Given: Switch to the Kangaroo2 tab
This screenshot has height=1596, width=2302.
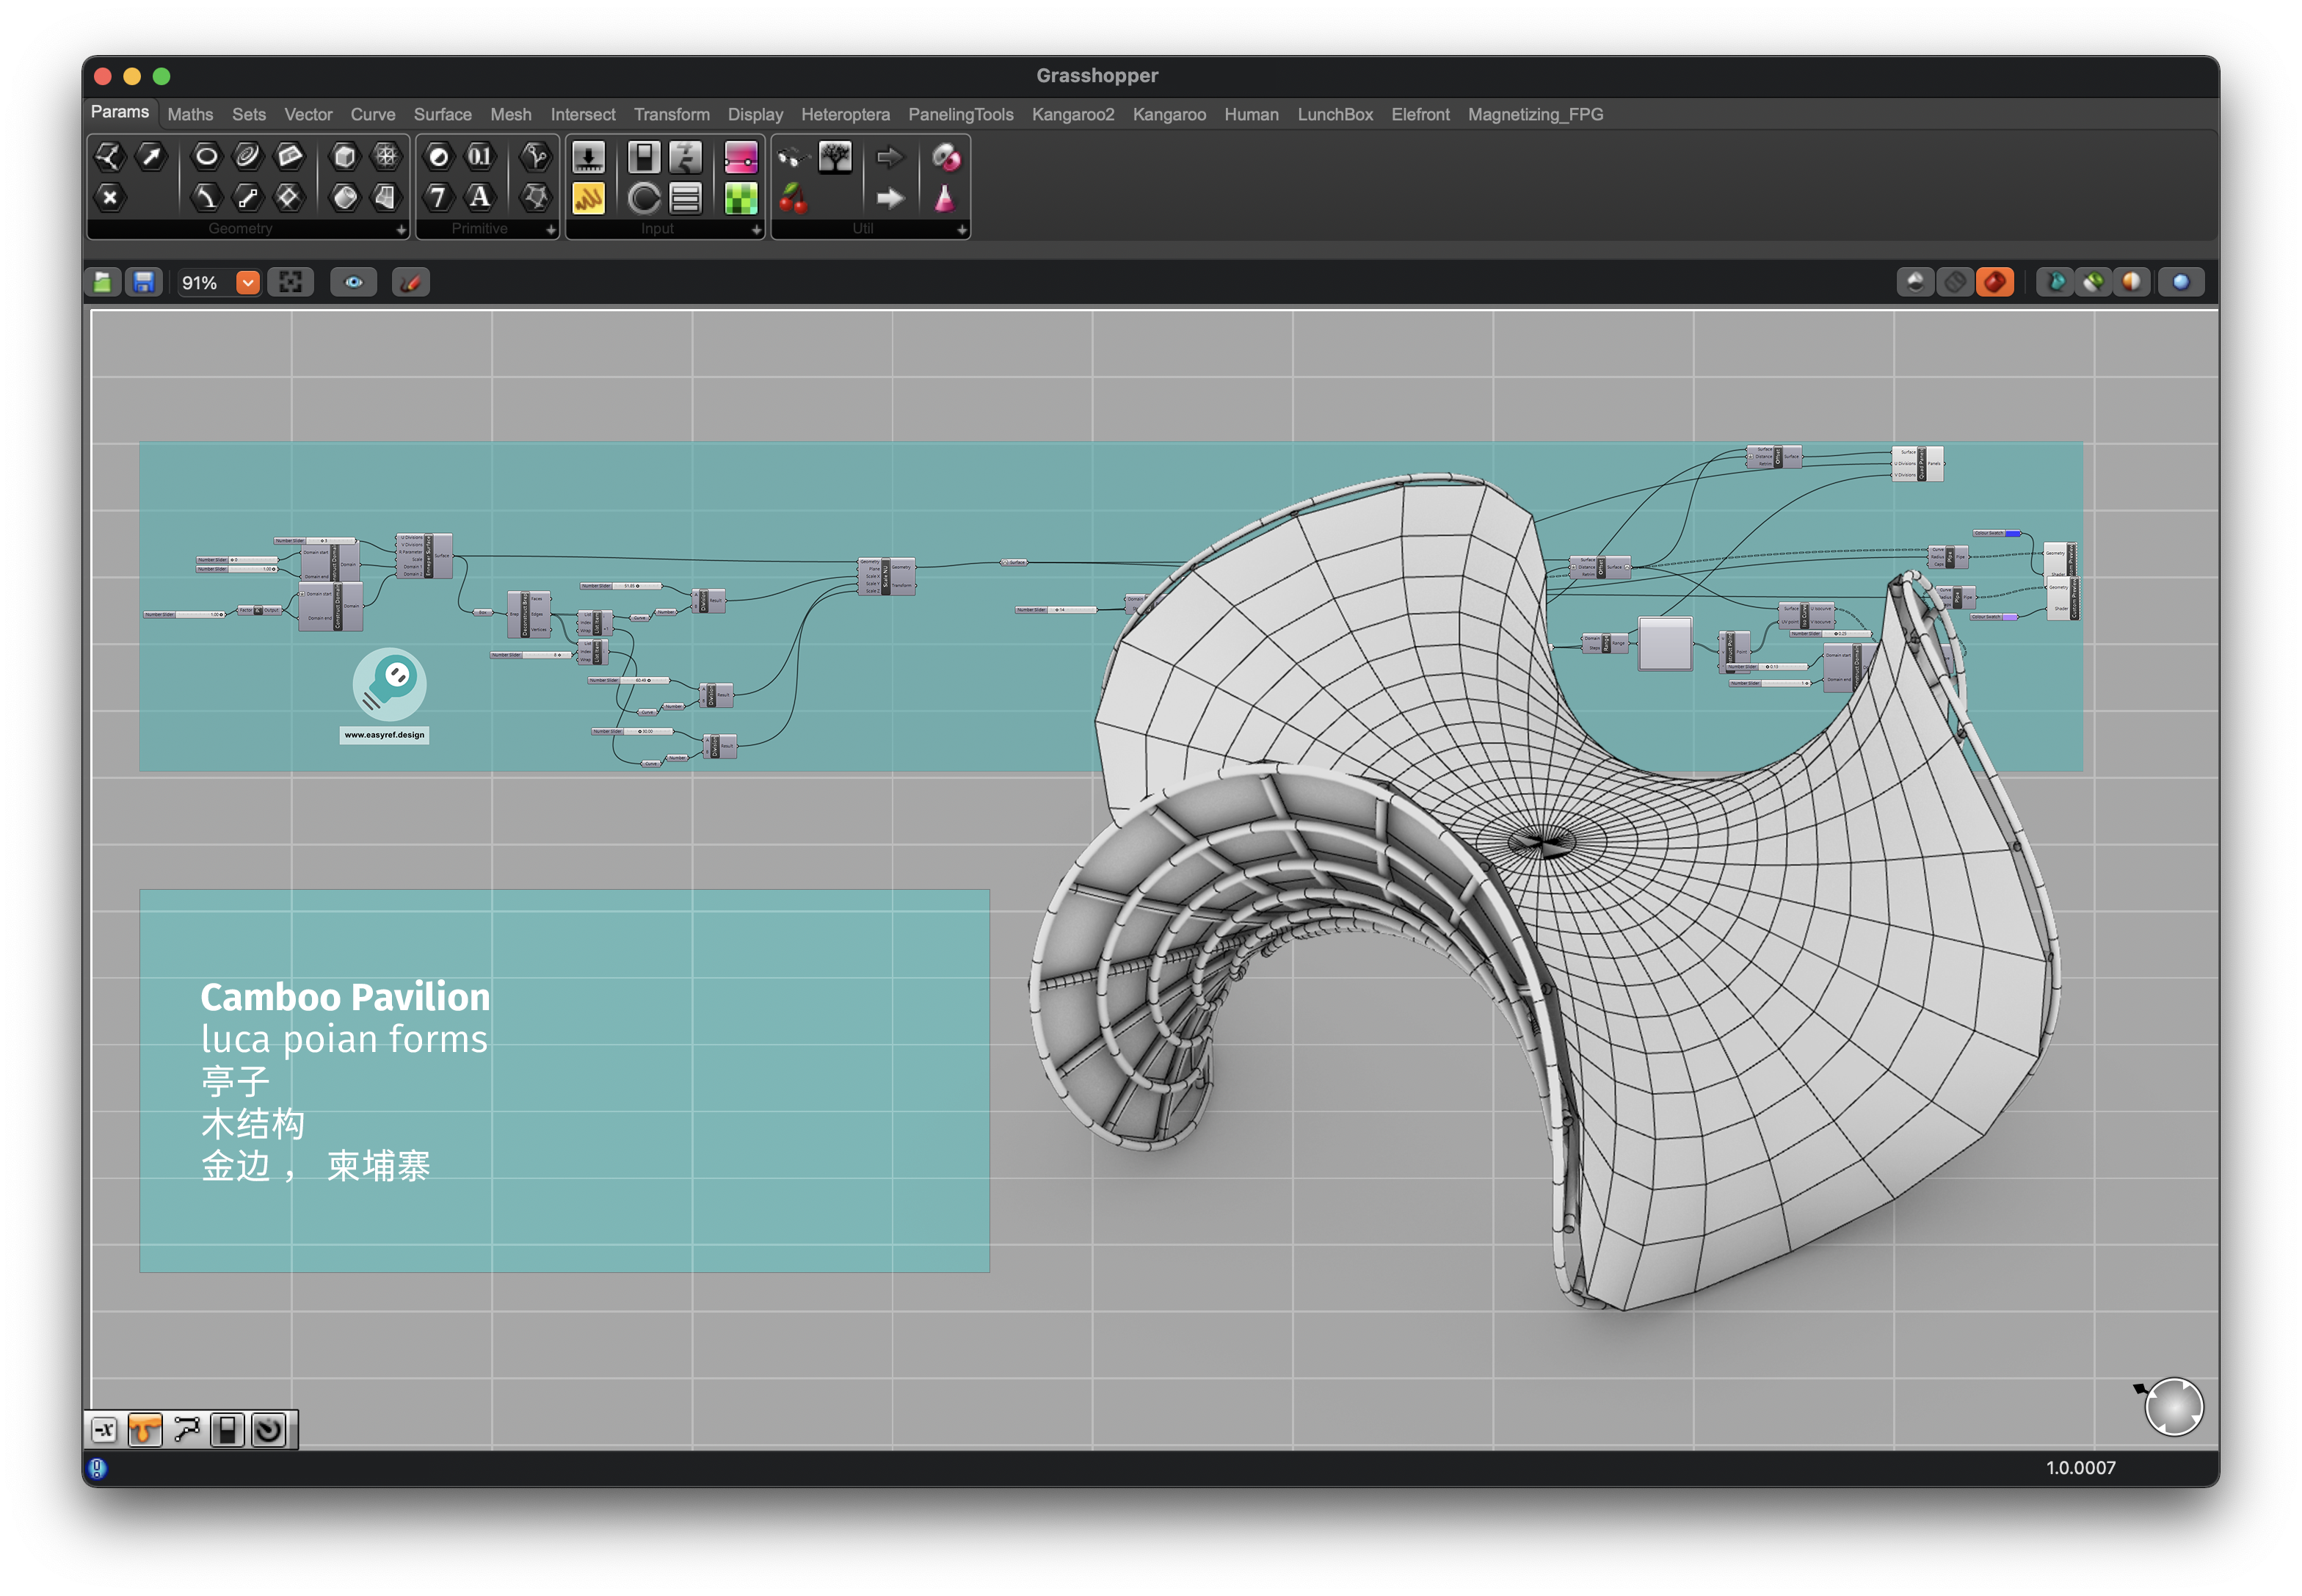Looking at the screenshot, I should [x=1072, y=115].
